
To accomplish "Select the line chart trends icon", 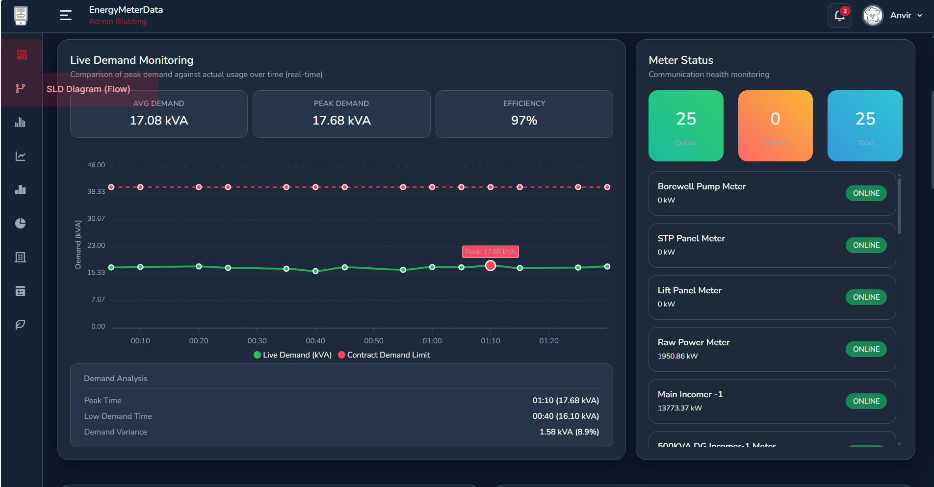I will (21, 156).
